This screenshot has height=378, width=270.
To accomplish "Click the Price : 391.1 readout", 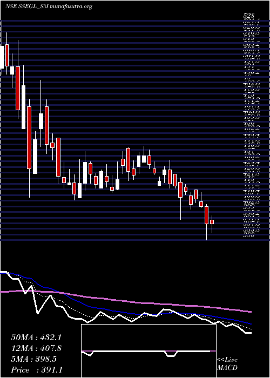I will [x=36, y=370].
